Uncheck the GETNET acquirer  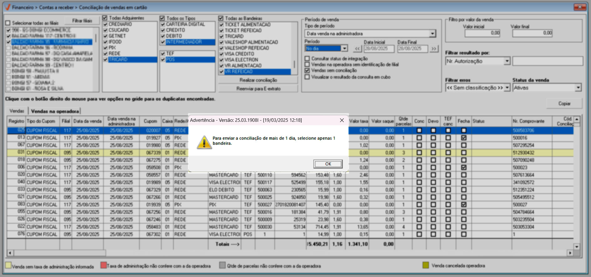[x=106, y=36]
